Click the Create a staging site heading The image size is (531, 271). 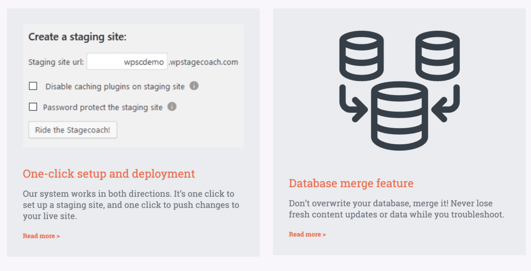pos(77,37)
